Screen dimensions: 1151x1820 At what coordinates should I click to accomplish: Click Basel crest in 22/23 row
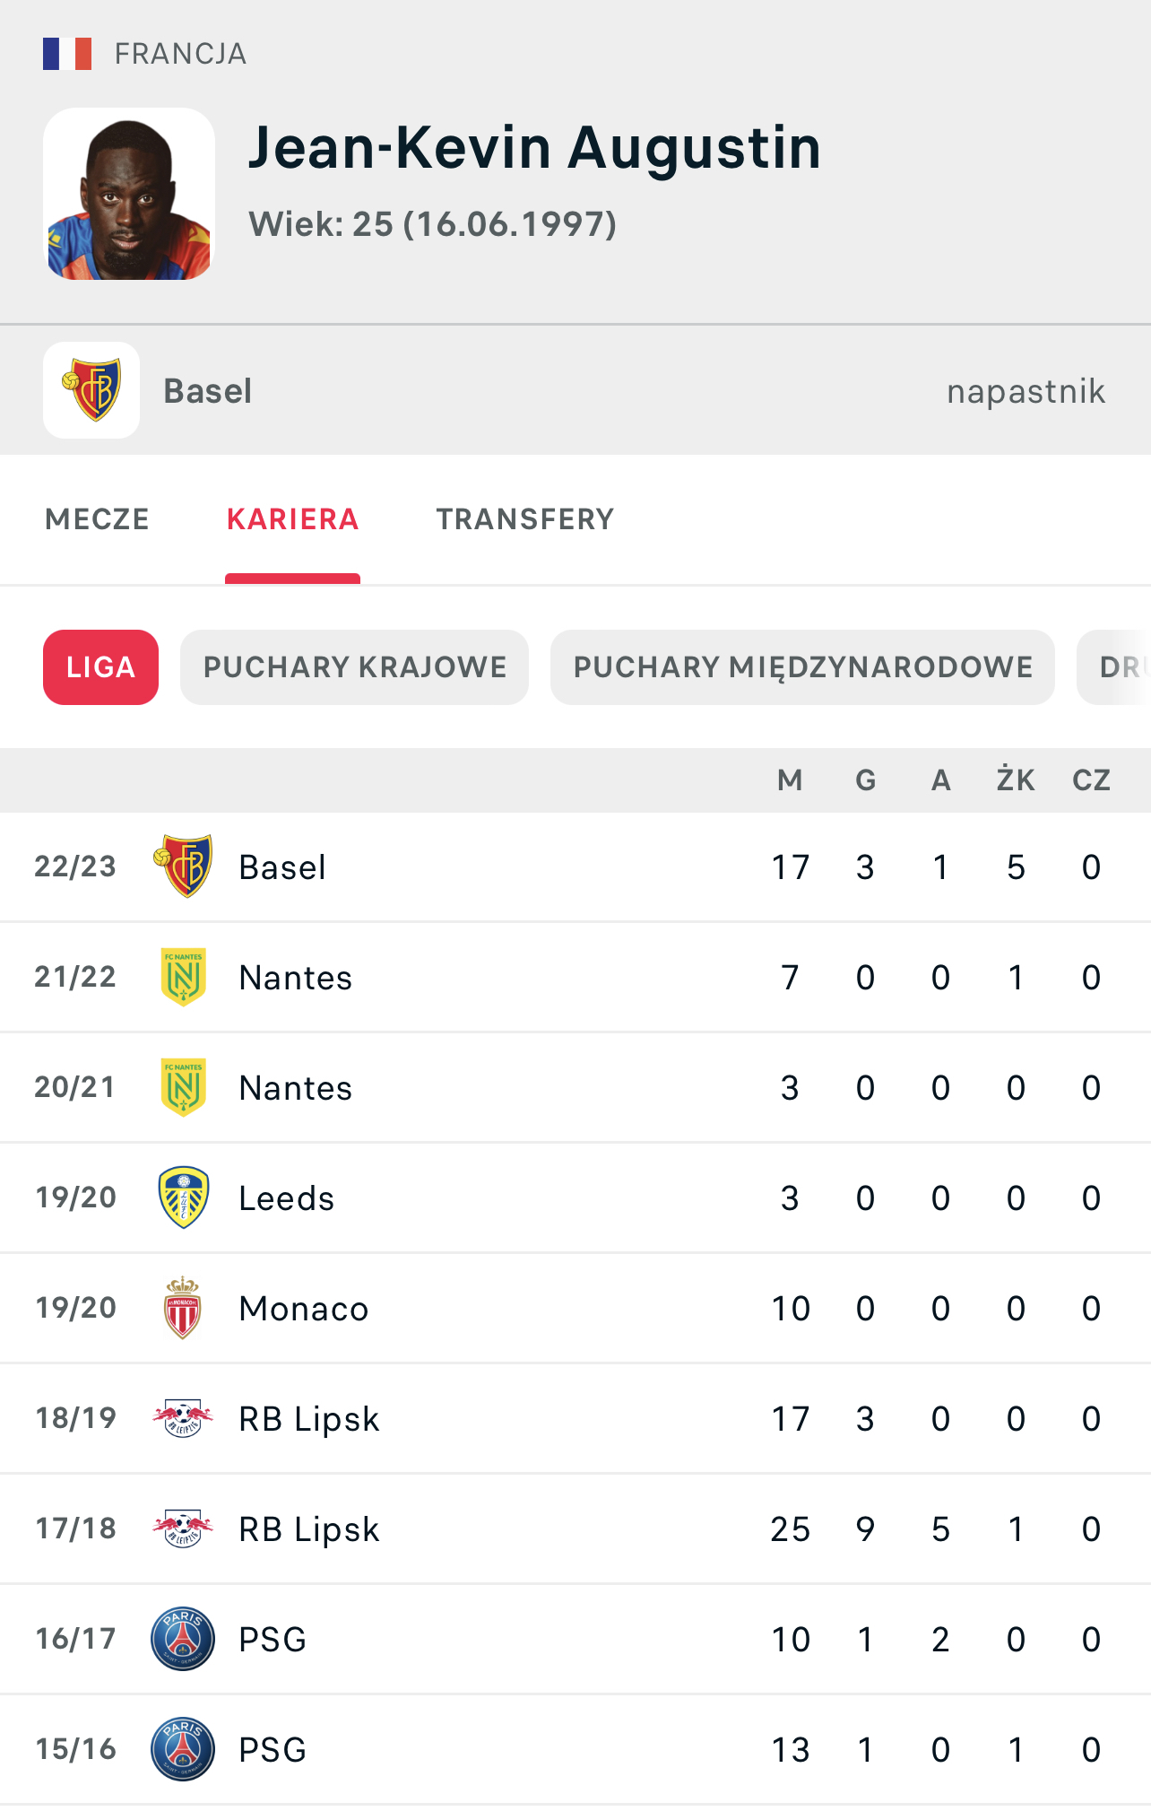[x=184, y=866]
